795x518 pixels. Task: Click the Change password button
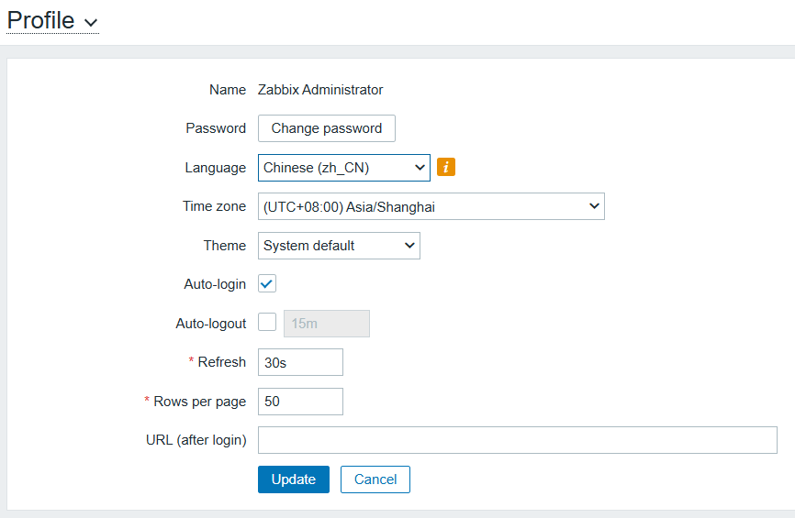tap(327, 128)
